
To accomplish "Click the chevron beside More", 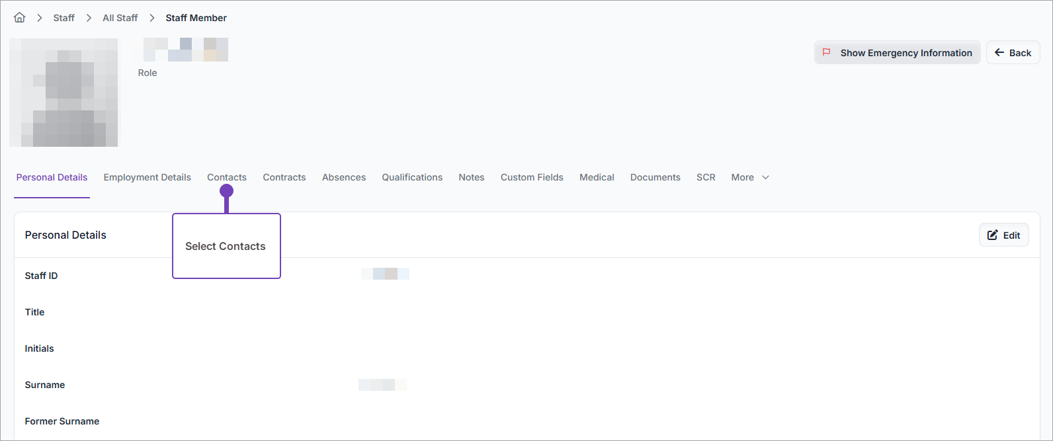I will click(x=766, y=177).
